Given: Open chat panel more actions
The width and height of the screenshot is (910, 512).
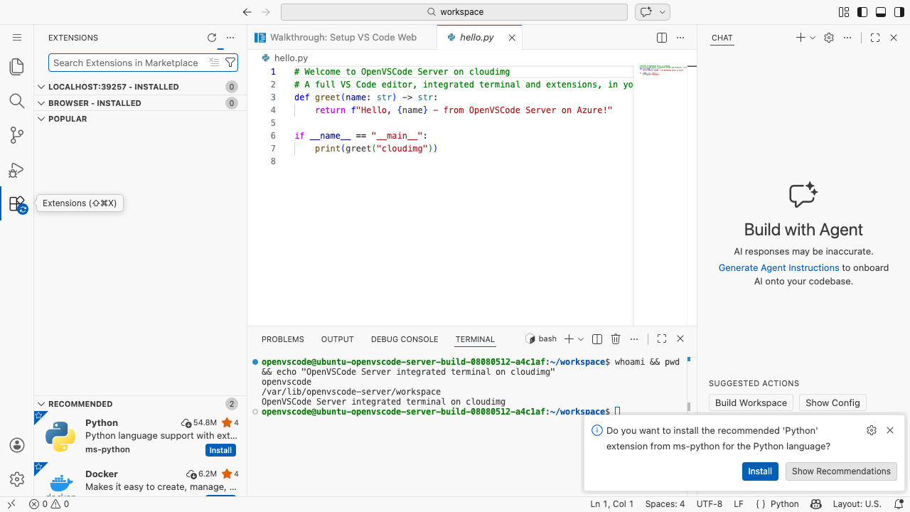Looking at the screenshot, I should pyautogui.click(x=847, y=38).
